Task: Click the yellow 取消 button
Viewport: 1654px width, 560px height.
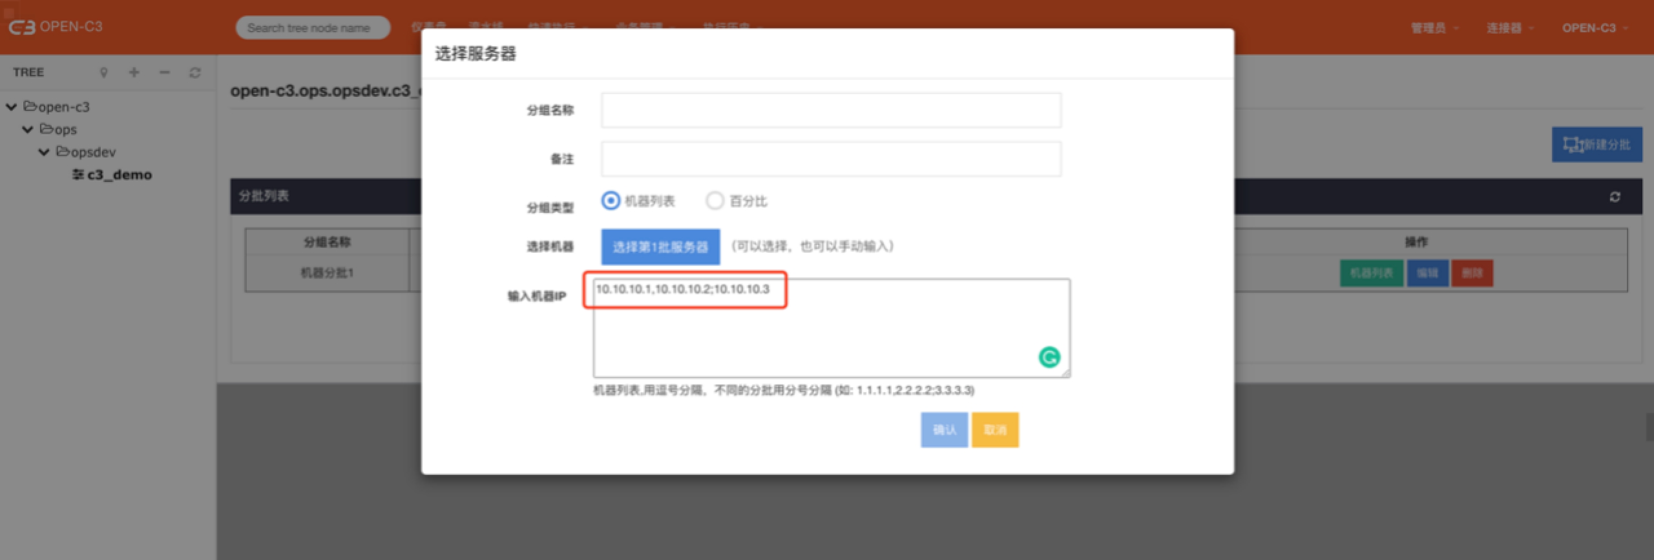Action: [x=995, y=430]
